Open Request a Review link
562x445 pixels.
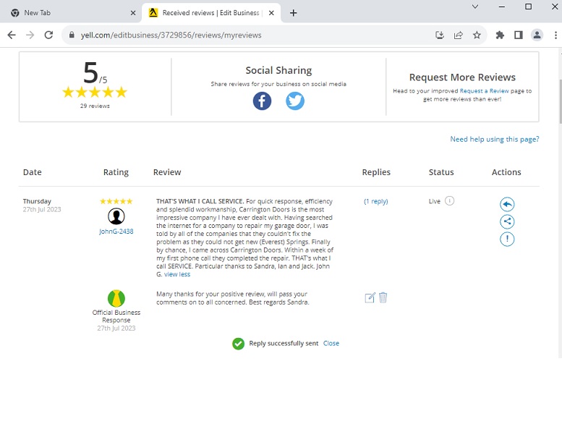point(484,91)
